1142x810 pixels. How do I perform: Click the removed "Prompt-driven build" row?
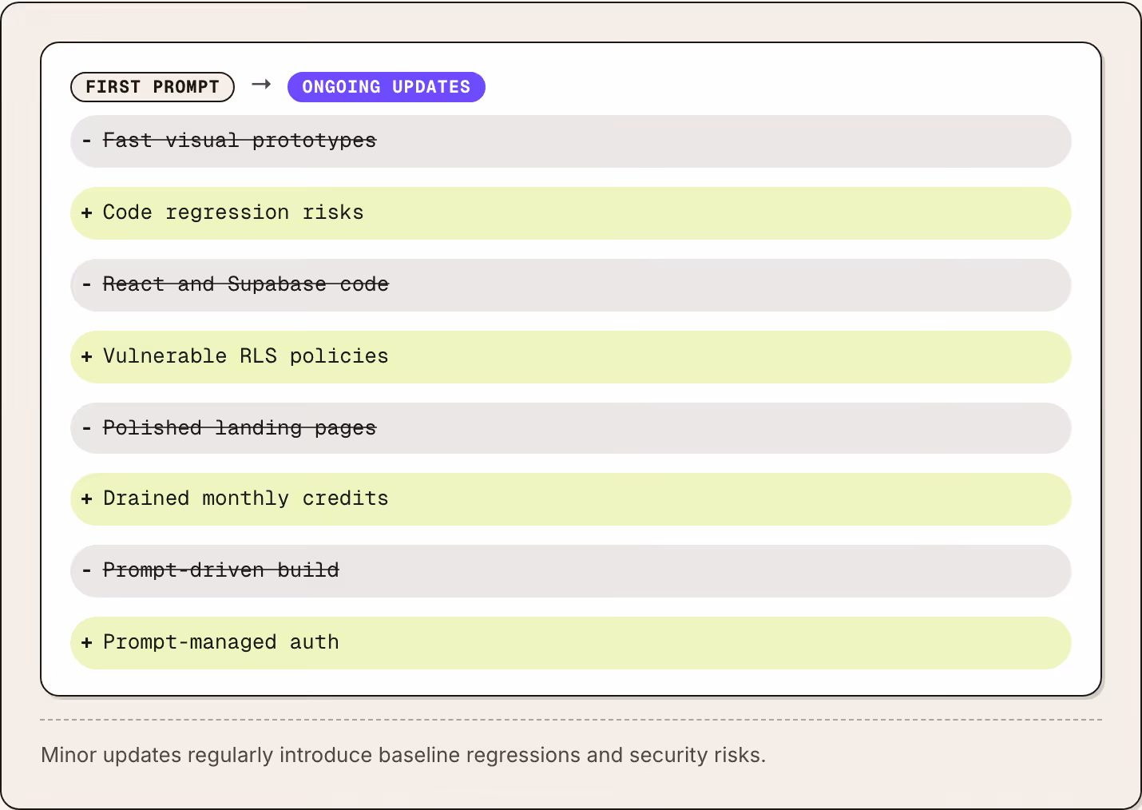click(571, 571)
